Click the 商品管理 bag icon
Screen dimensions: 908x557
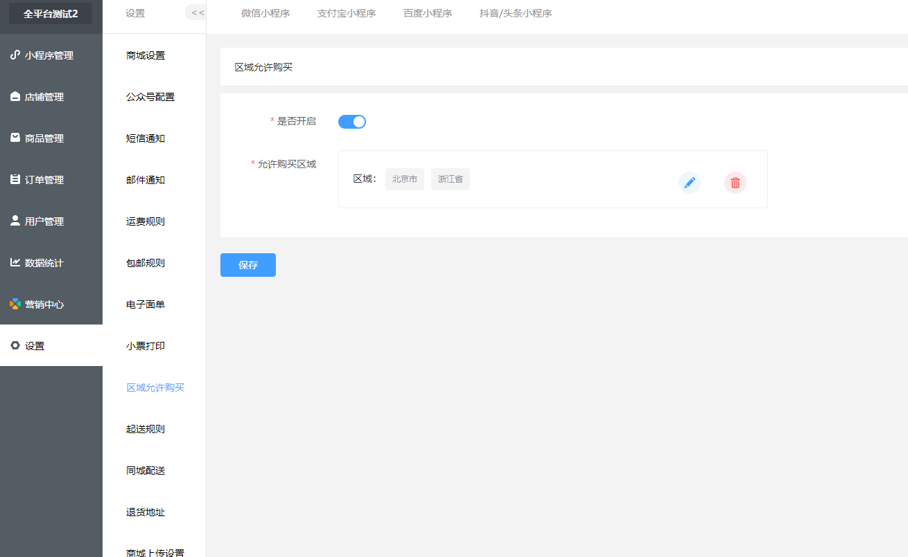click(15, 138)
